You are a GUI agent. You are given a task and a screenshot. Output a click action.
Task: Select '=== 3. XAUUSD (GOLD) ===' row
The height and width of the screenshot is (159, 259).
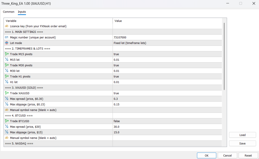[113, 88]
